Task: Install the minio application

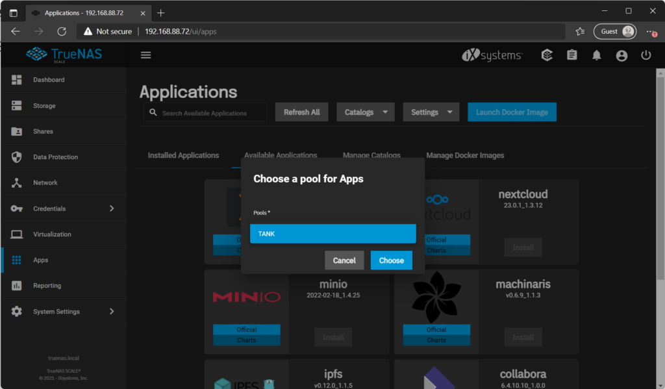Action: (333, 337)
